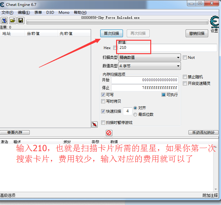The image size is (221, 205).
Task: Toggle the Not checkbox
Action: point(185,58)
